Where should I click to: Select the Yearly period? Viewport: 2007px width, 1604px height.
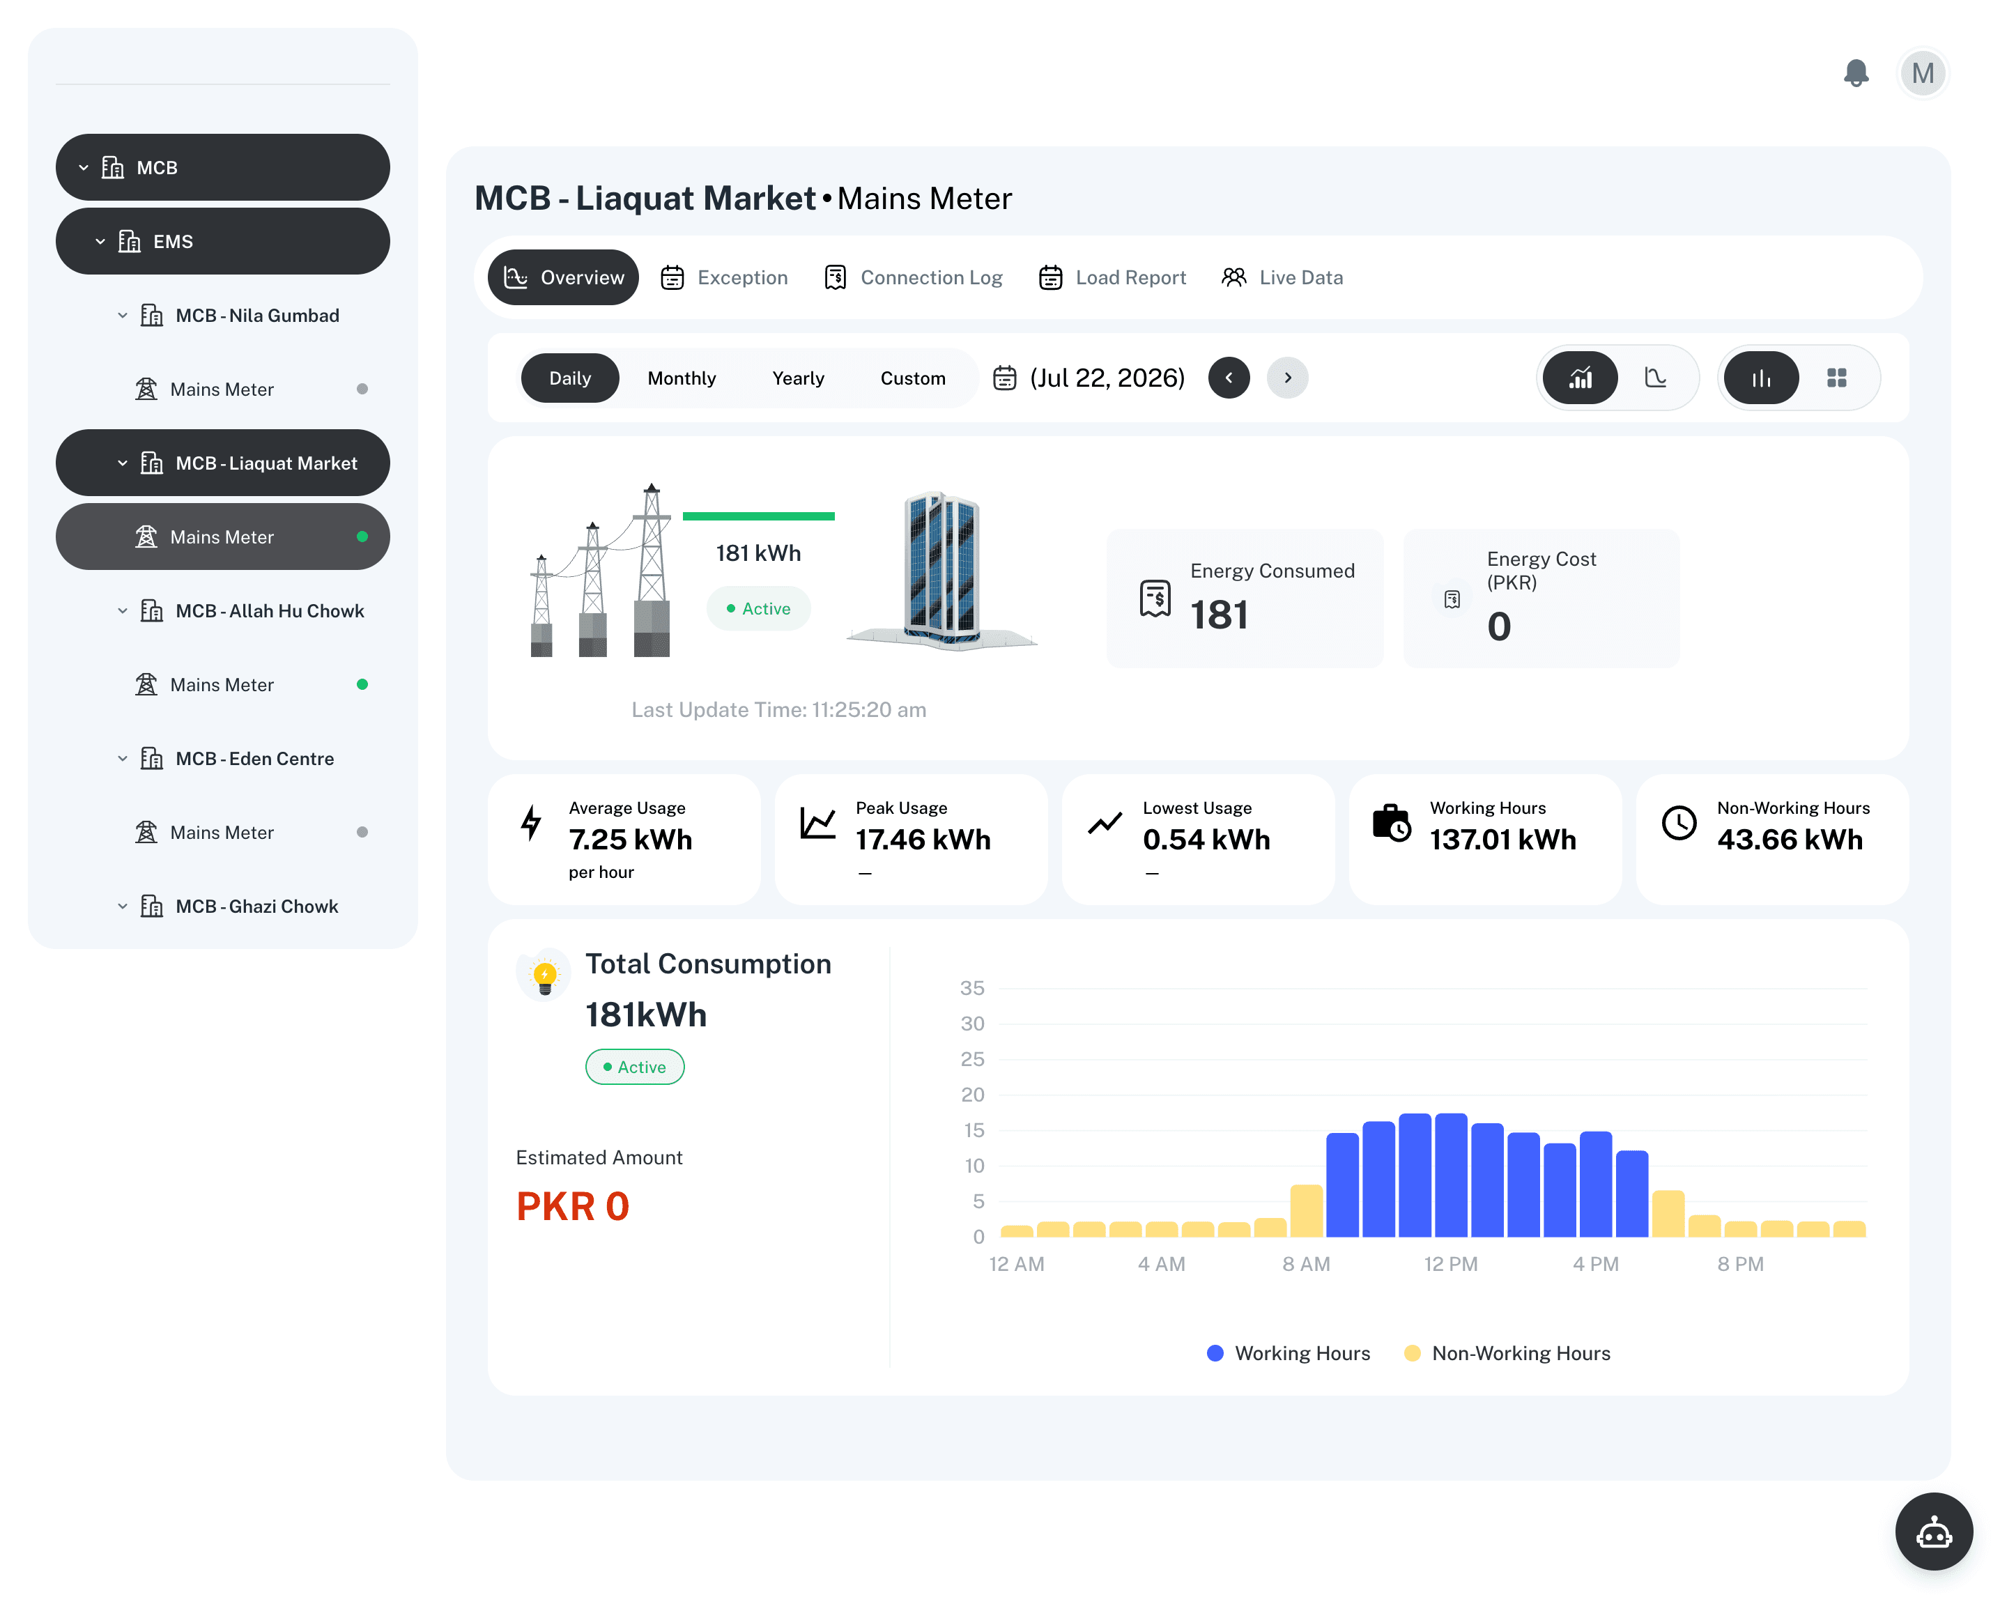point(798,378)
